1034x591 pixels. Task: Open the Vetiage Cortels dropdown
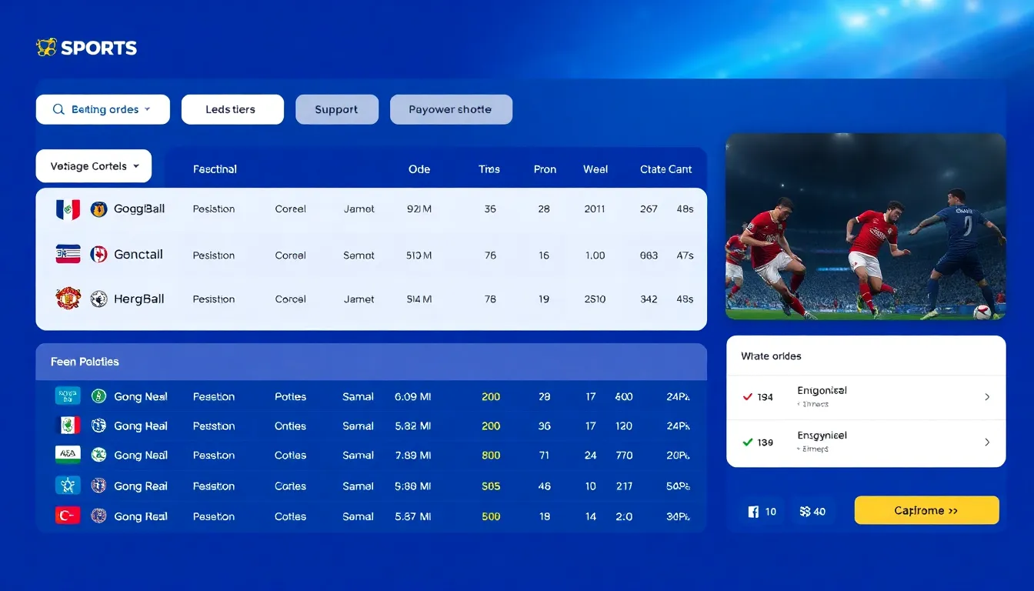93,165
